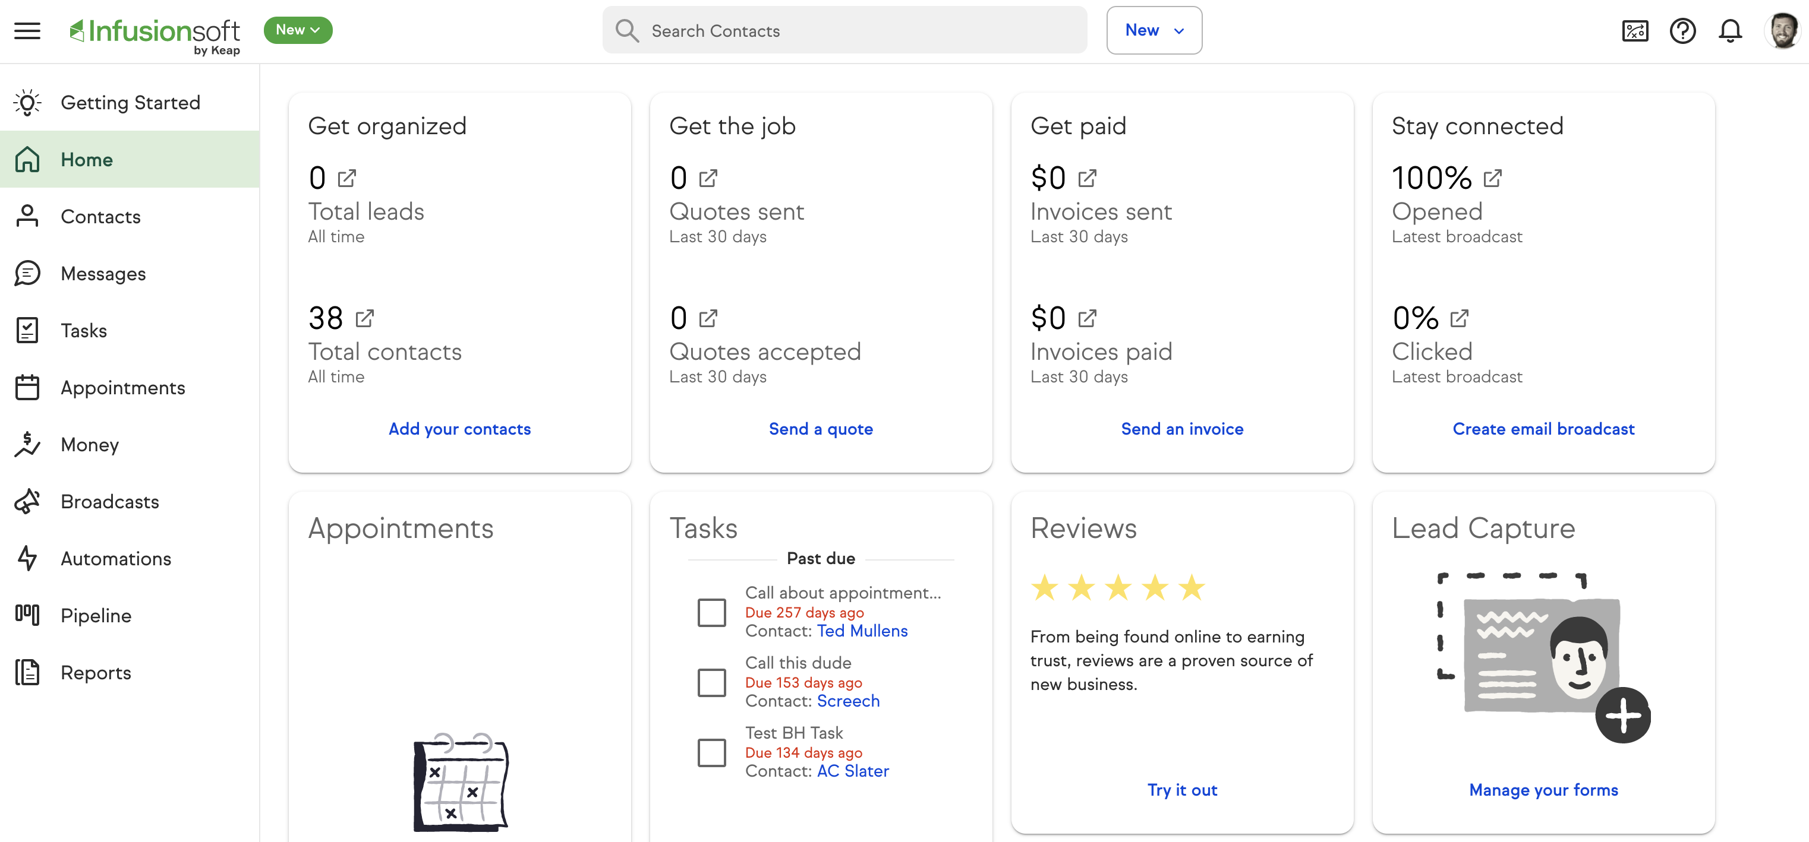Open the Invoices sent external link icon
The width and height of the screenshot is (1809, 842).
point(1086,178)
